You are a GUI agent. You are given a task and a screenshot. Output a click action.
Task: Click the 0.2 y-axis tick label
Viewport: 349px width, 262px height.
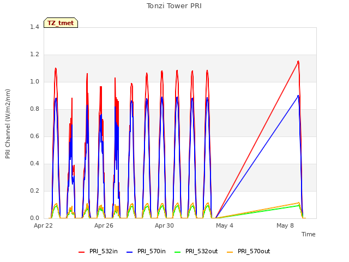click(34, 190)
